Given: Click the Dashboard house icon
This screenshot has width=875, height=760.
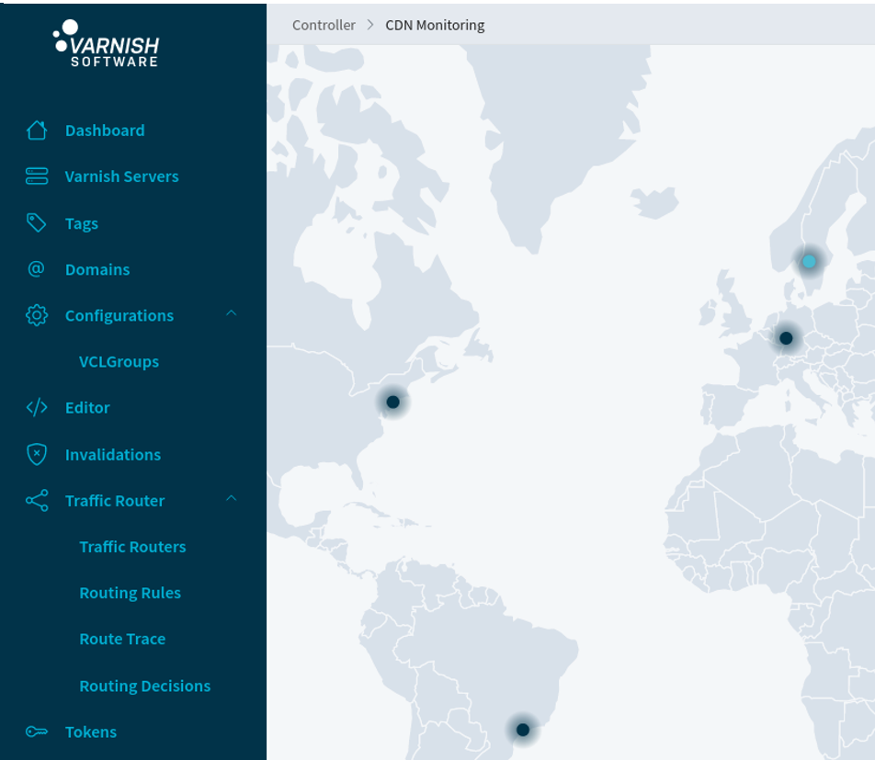Looking at the screenshot, I should click(x=37, y=130).
